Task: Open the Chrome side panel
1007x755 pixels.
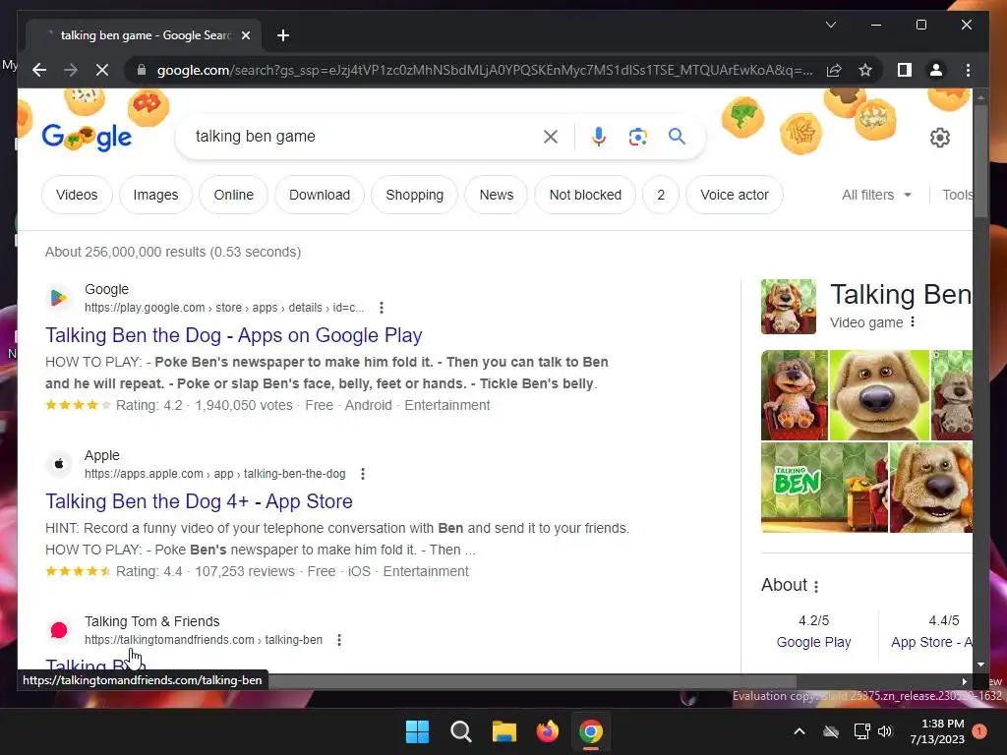Action: click(x=905, y=70)
